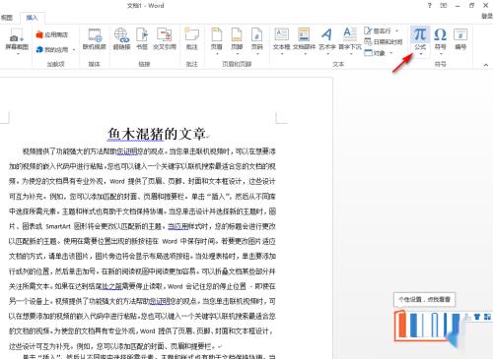Image resolution: width=493 pixels, height=359 pixels.
Task: Insert 编号 number
Action: tap(460, 38)
